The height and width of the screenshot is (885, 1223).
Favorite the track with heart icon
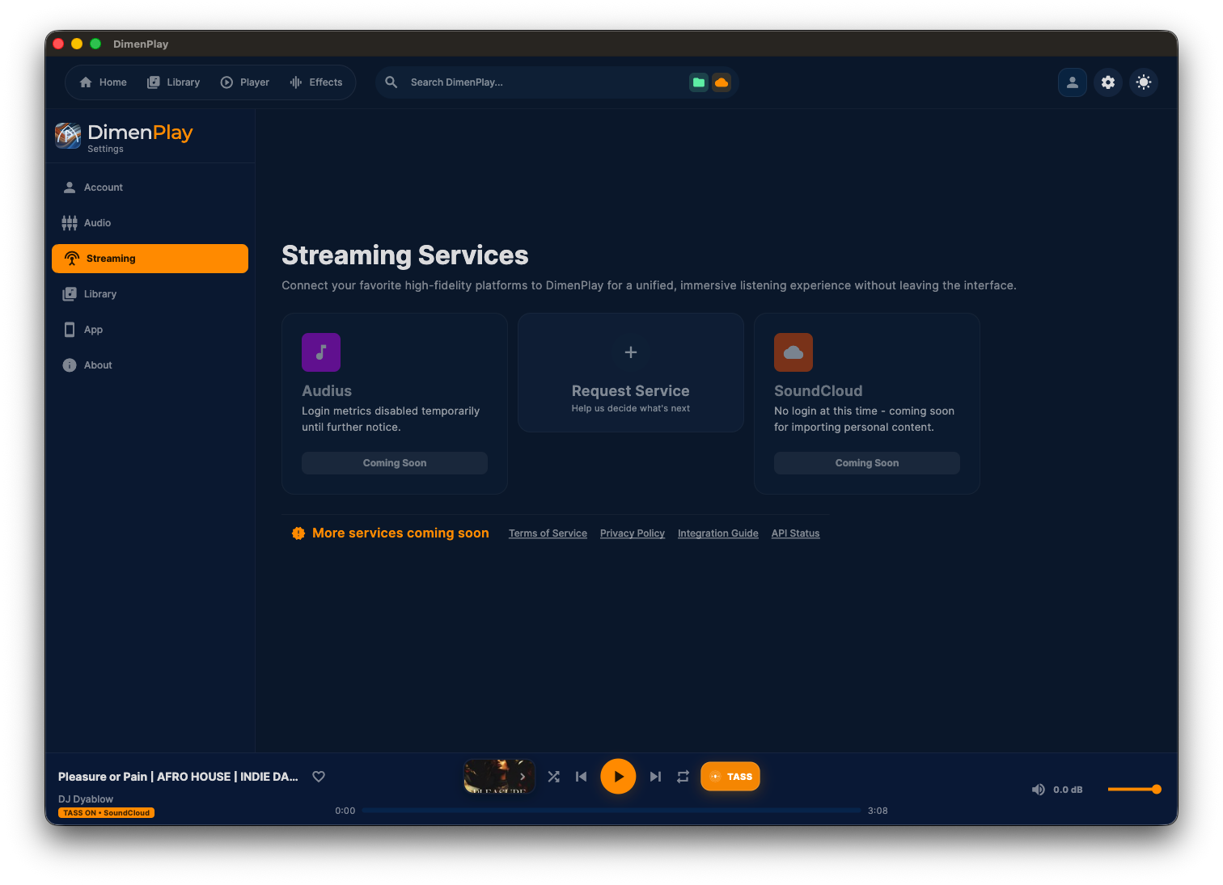click(319, 777)
